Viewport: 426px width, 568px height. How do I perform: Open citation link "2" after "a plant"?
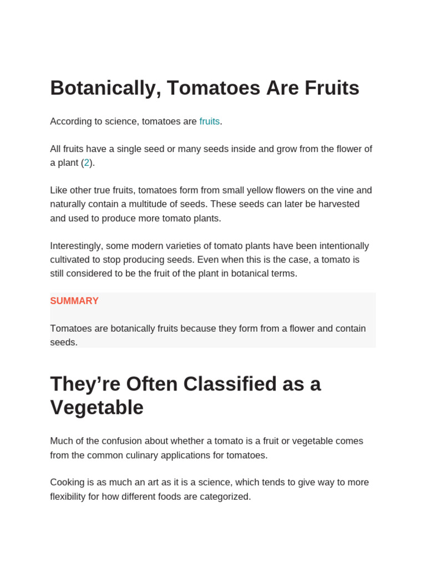pos(87,163)
